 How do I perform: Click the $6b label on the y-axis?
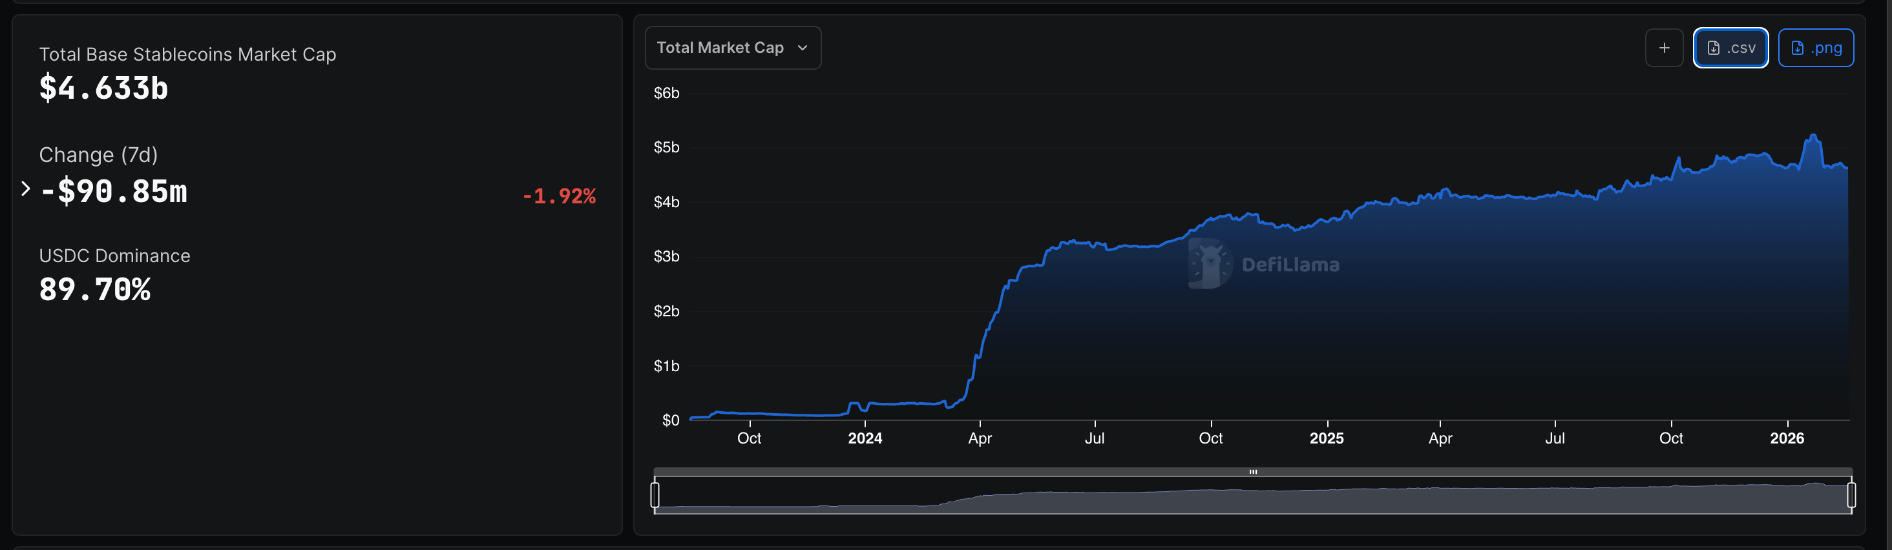[x=666, y=93]
